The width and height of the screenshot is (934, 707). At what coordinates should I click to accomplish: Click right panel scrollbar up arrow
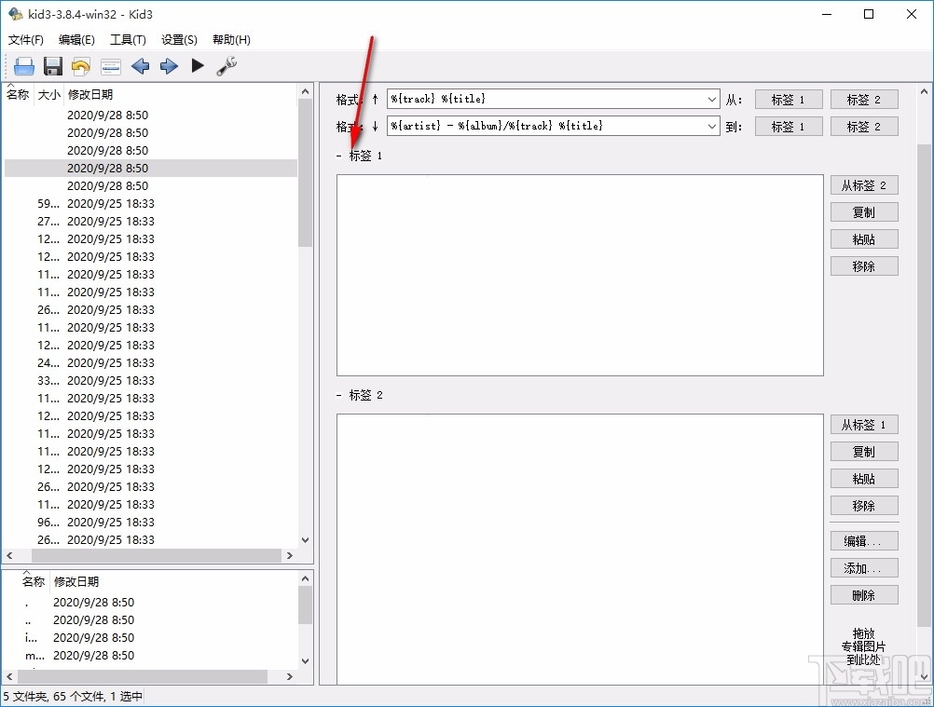[x=924, y=92]
